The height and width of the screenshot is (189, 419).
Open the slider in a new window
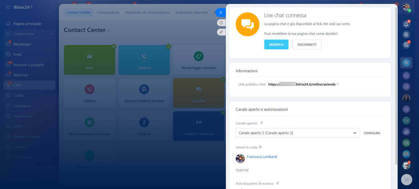221,23
